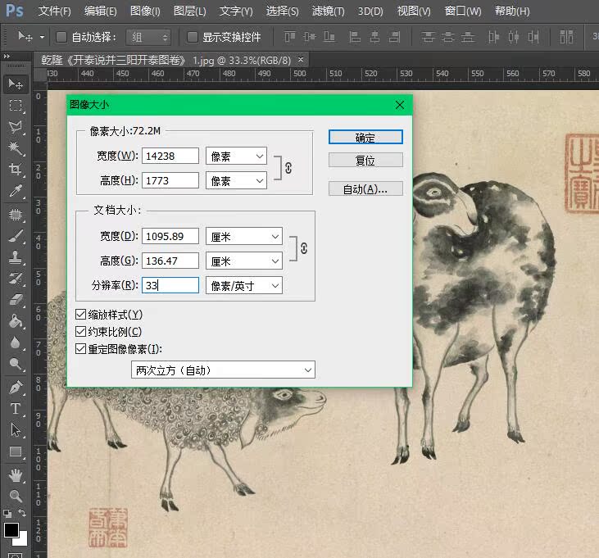
Task: Select the Crop tool
Action: click(16, 169)
